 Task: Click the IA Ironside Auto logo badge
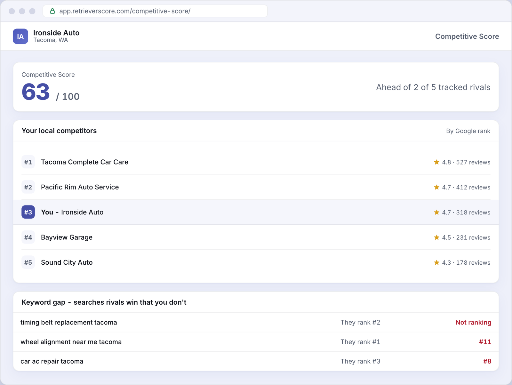click(x=20, y=36)
